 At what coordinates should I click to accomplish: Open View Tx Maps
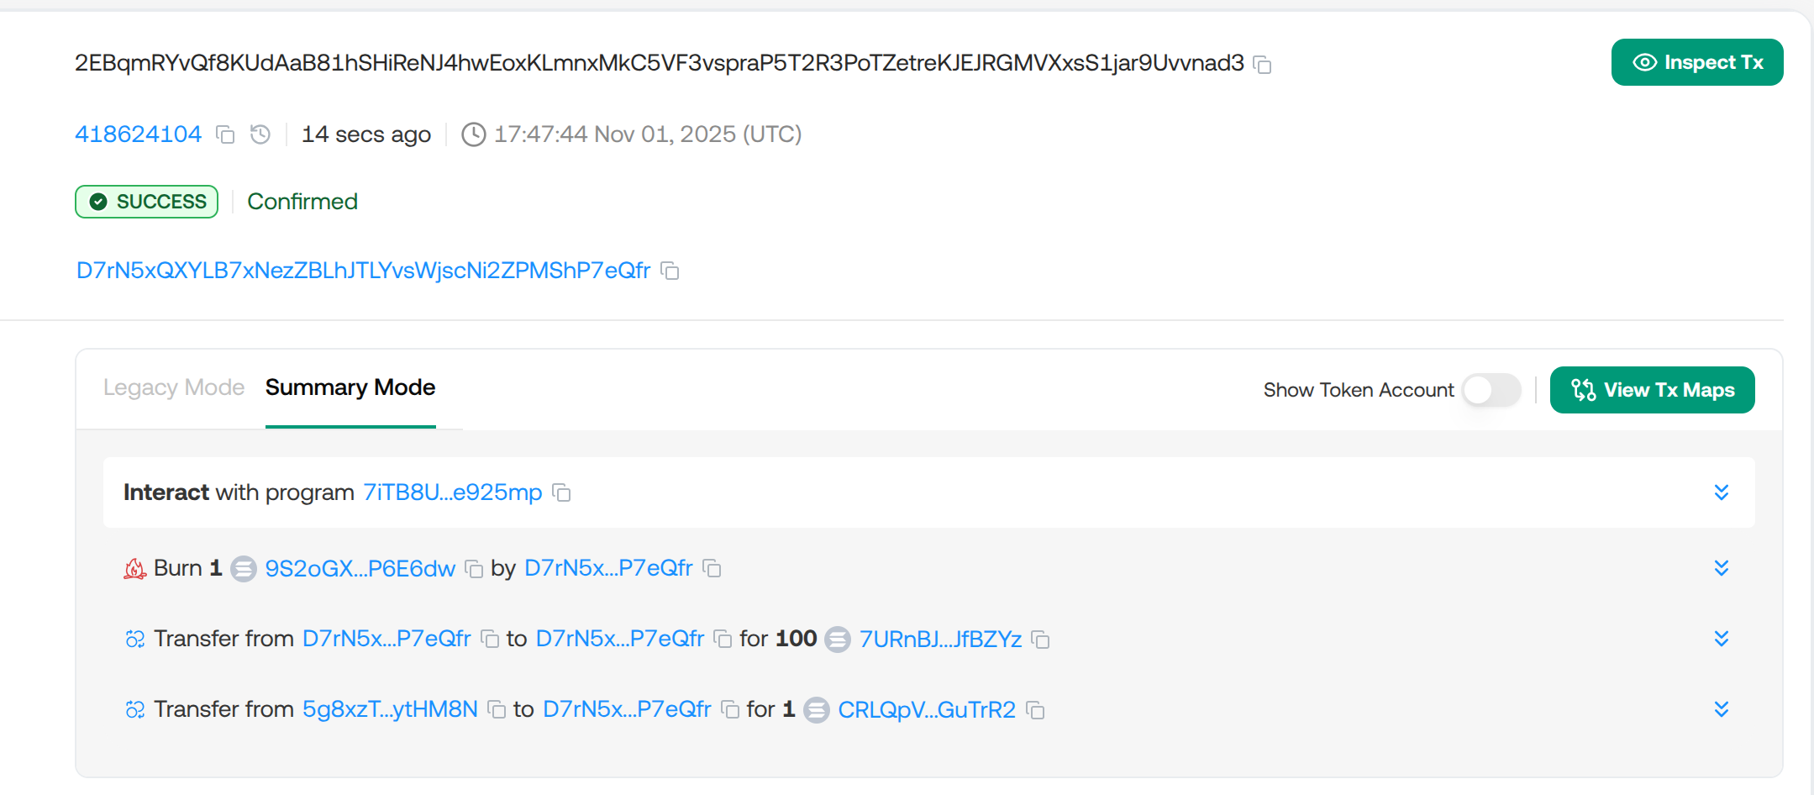[x=1652, y=390]
